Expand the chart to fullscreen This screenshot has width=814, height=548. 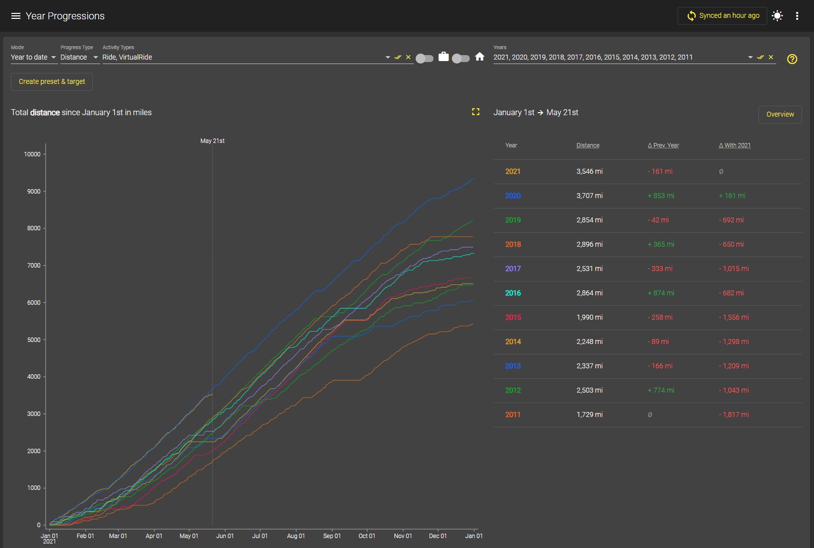[x=476, y=112]
